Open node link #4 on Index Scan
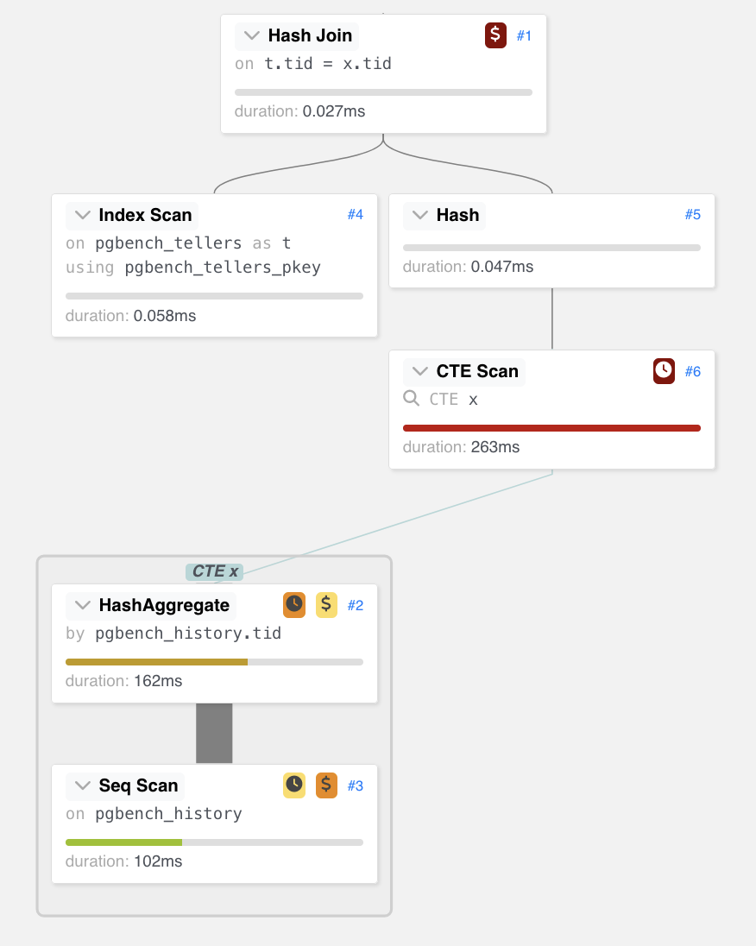 coord(356,214)
